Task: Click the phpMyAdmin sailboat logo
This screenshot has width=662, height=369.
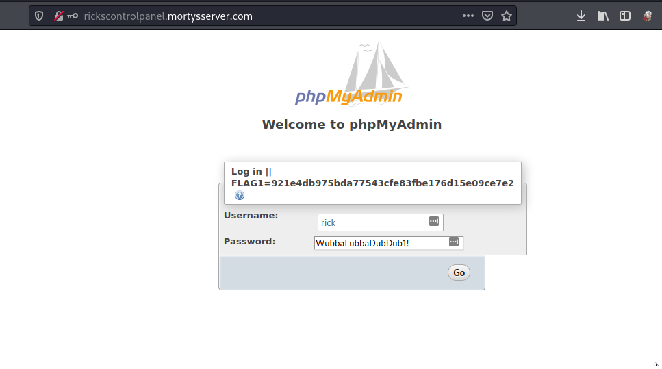Action: [x=352, y=73]
